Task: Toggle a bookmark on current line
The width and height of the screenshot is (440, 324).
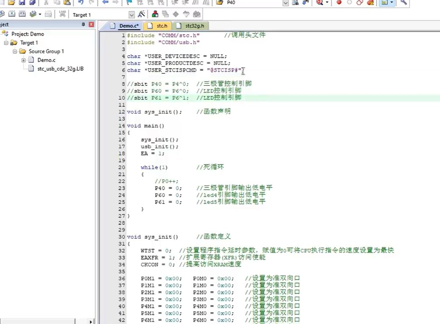Action: [129, 3]
